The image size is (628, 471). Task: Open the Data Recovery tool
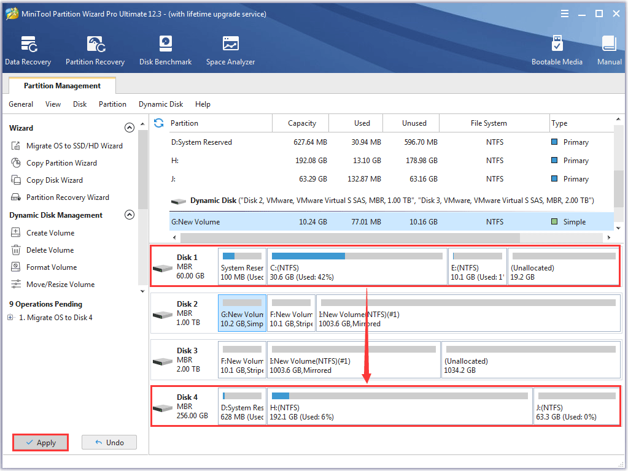coord(28,50)
